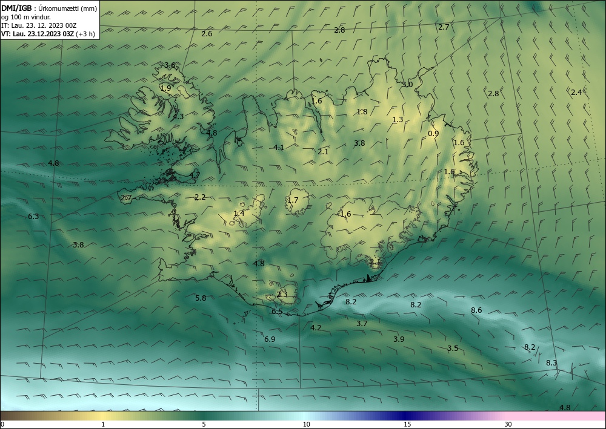
Task: Click the 10 tick label on the color scale
Action: point(306,424)
